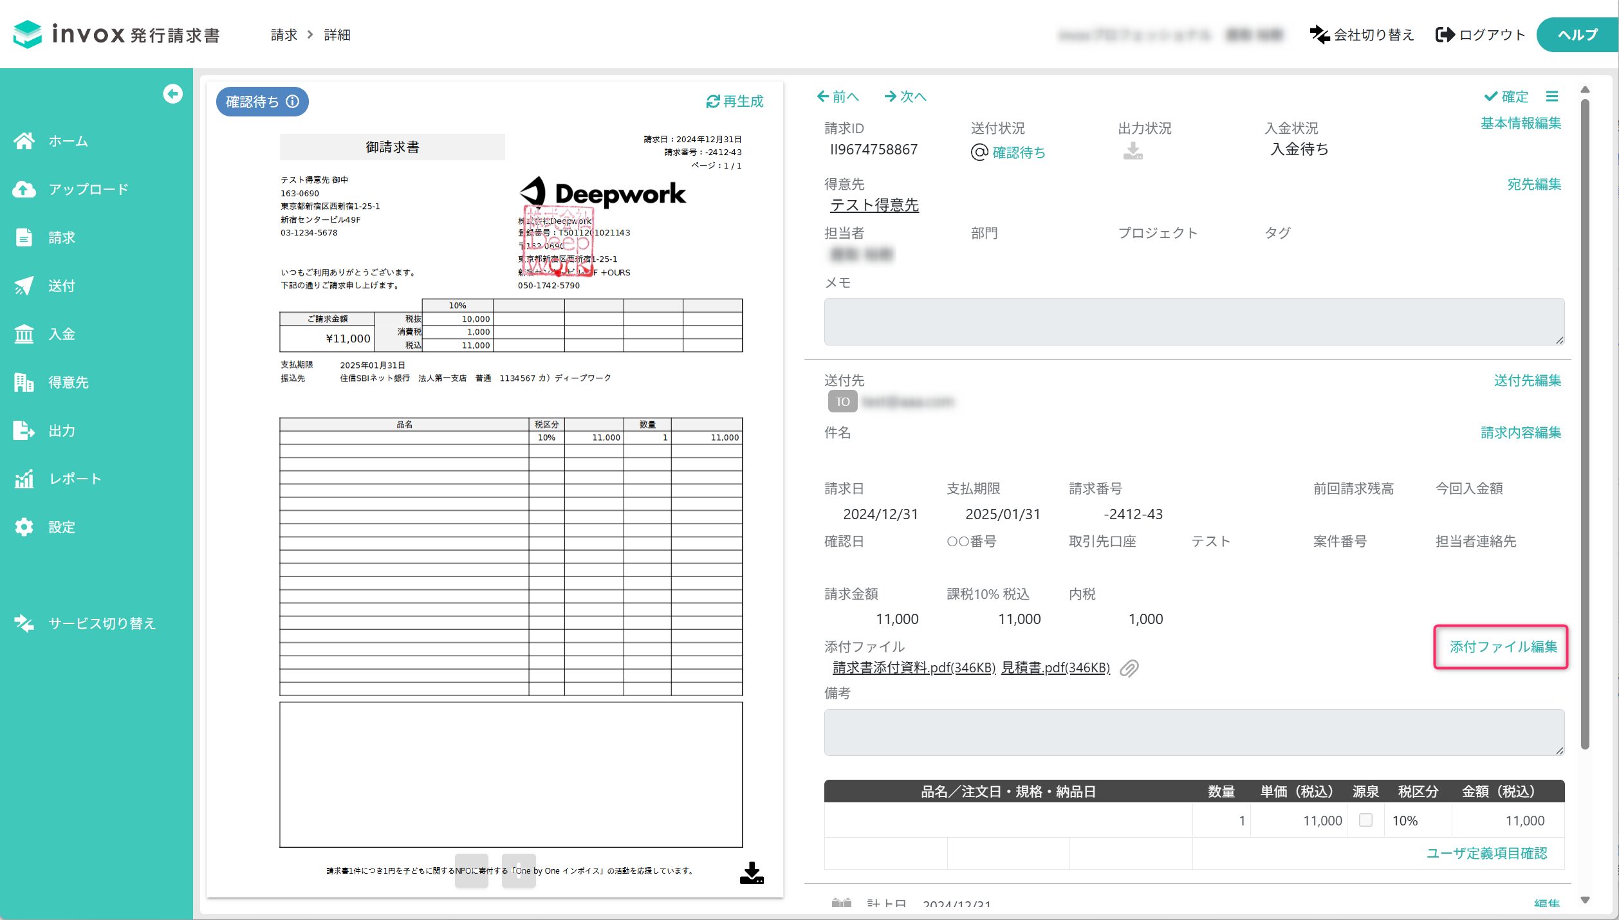Collapse the sidebar with the arrow icon

[172, 94]
